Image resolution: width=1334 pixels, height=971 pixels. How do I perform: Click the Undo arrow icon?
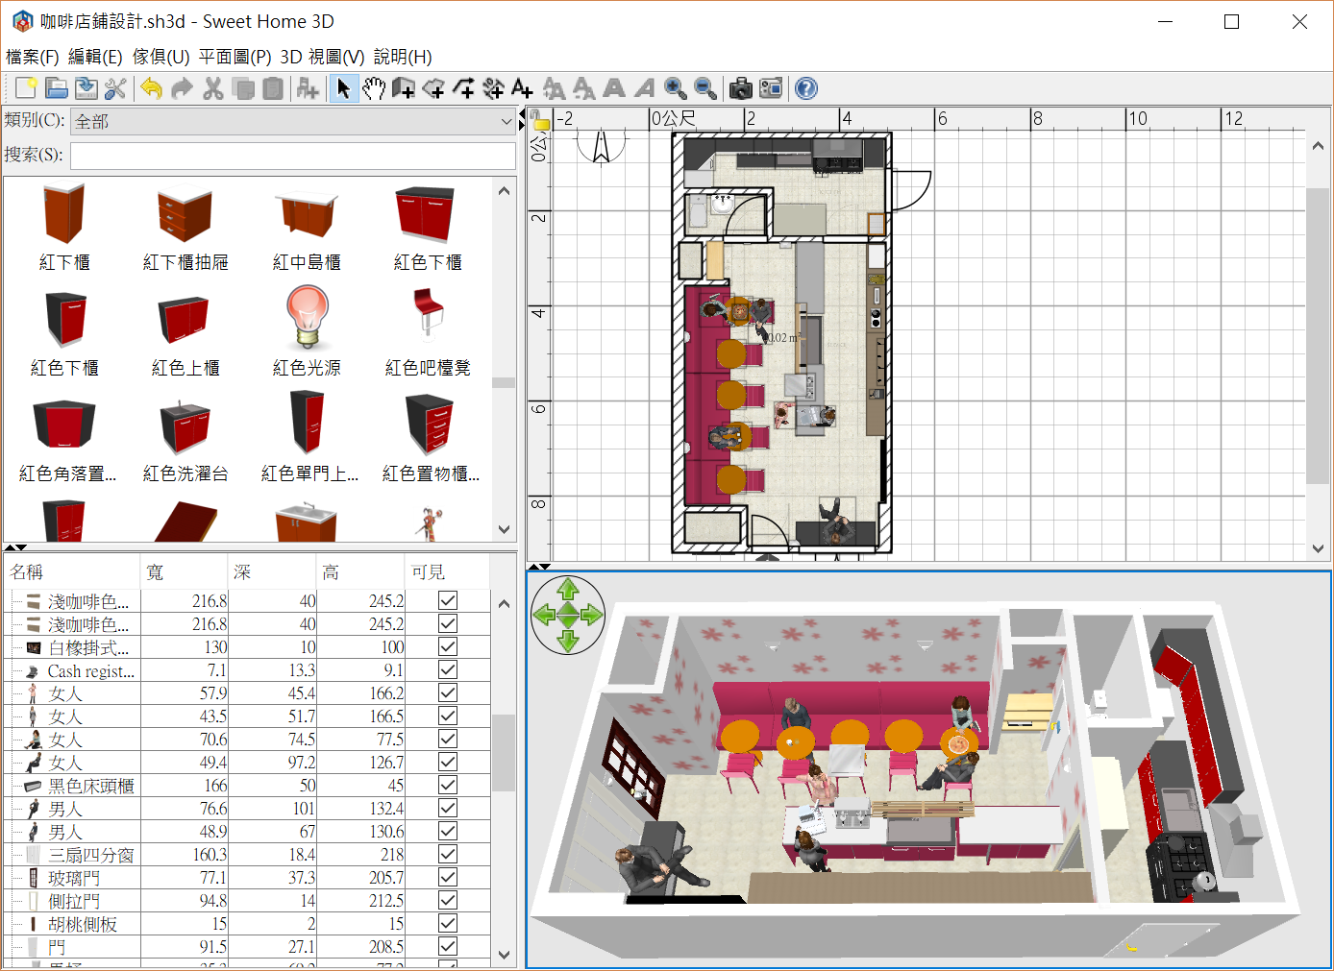[151, 88]
